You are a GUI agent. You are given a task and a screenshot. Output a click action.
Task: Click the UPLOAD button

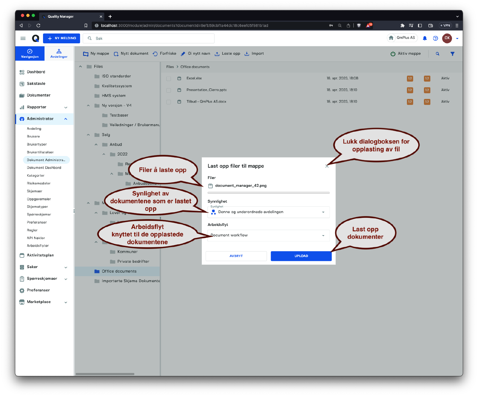click(301, 256)
